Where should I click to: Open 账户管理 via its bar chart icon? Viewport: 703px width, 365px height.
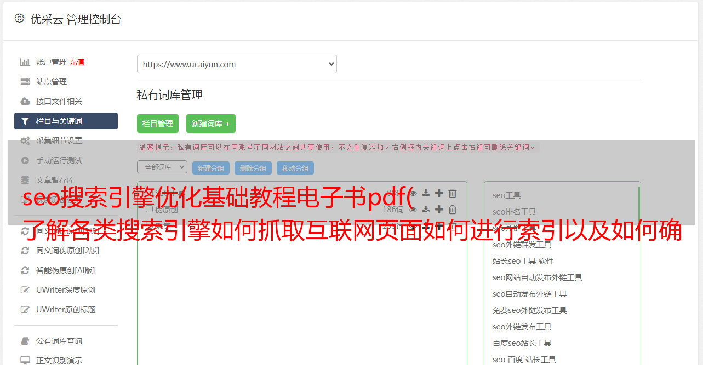click(x=25, y=62)
